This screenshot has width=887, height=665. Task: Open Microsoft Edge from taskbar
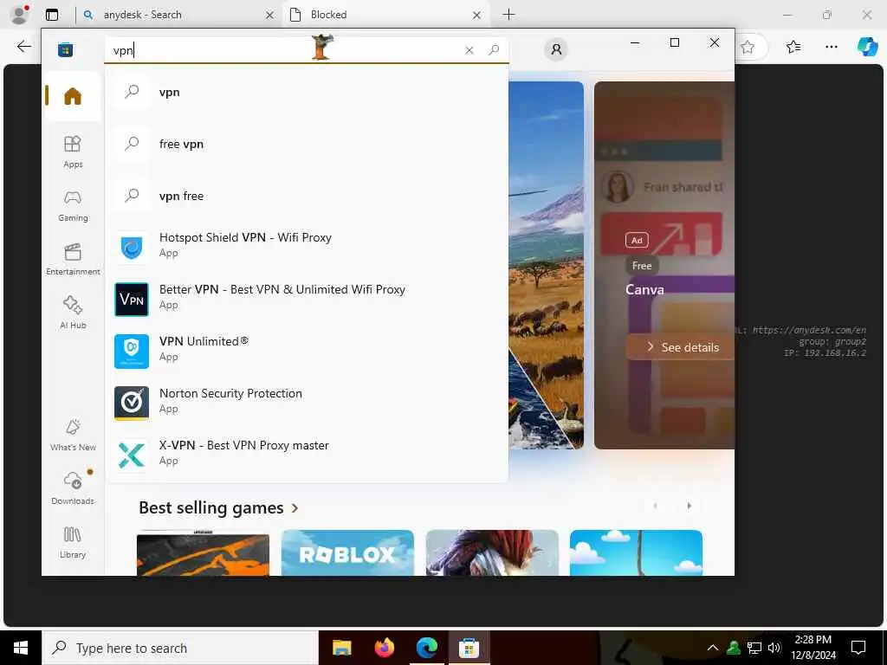tap(426, 648)
